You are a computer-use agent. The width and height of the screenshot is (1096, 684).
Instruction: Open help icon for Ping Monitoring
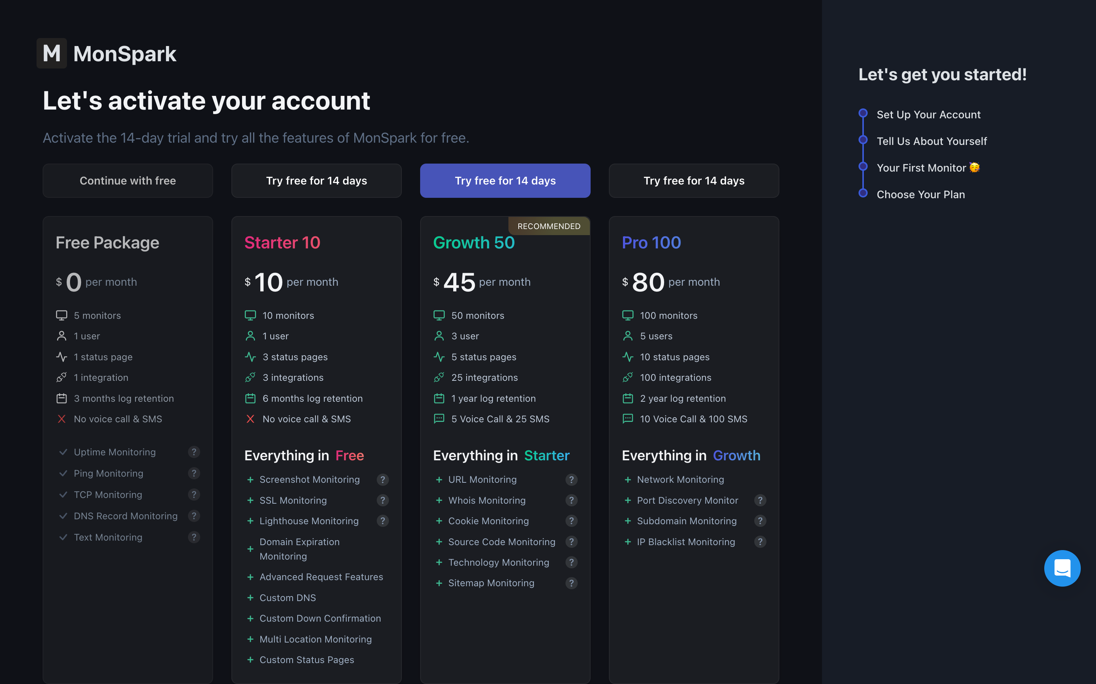click(x=194, y=473)
